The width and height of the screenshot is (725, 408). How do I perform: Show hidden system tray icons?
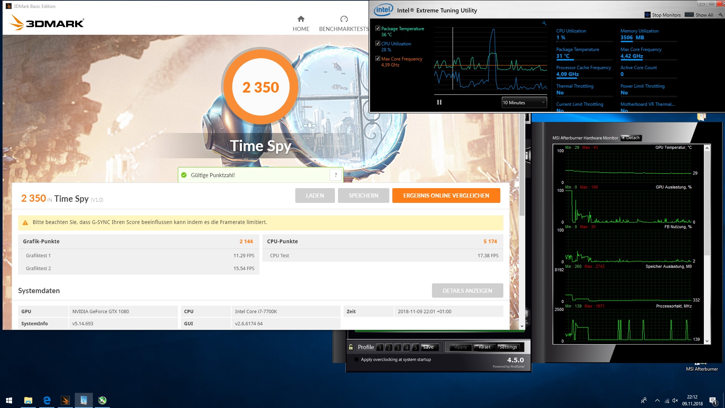click(x=657, y=400)
